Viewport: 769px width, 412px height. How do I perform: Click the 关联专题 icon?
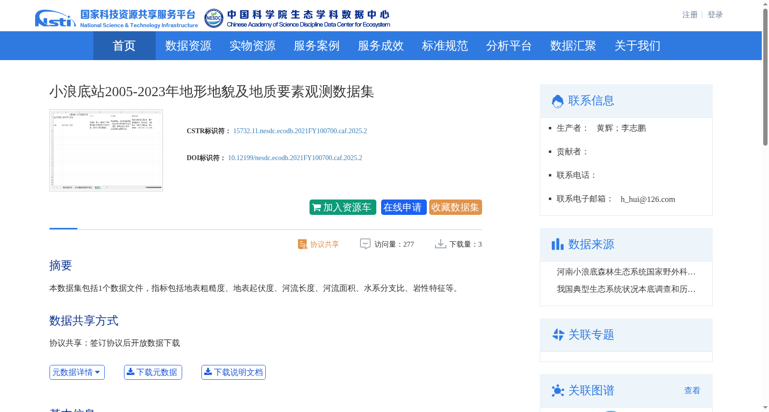[x=558, y=335]
